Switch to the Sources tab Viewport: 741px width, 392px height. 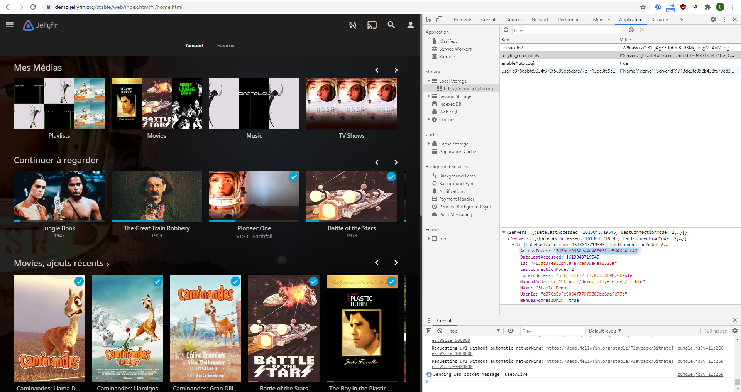coord(514,19)
